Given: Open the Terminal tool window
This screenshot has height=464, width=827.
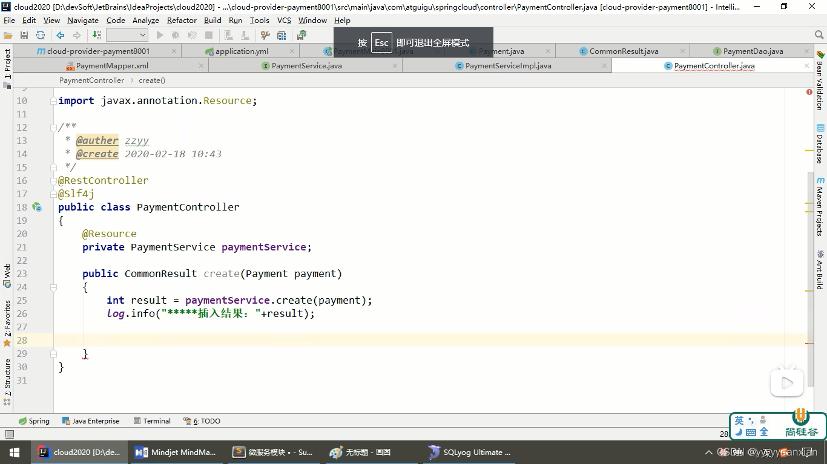Looking at the screenshot, I should (x=152, y=421).
